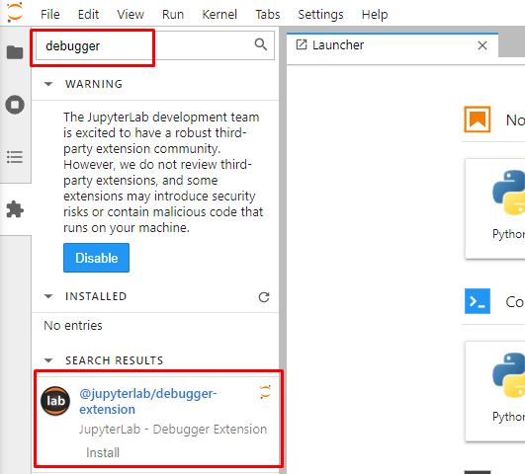525x474 pixels.
Task: Open the Settings menu
Action: (x=320, y=15)
